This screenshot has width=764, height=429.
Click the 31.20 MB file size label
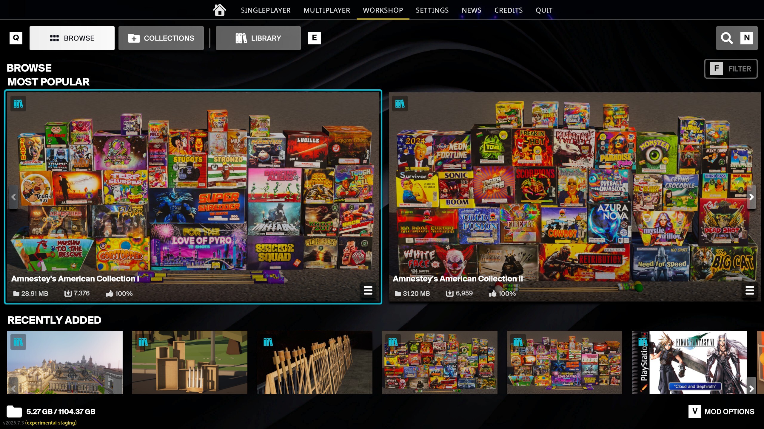(412, 293)
